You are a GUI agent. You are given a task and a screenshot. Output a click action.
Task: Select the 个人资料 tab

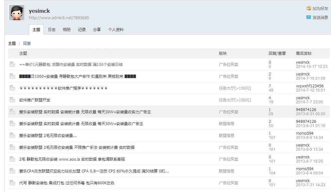(x=116, y=29)
